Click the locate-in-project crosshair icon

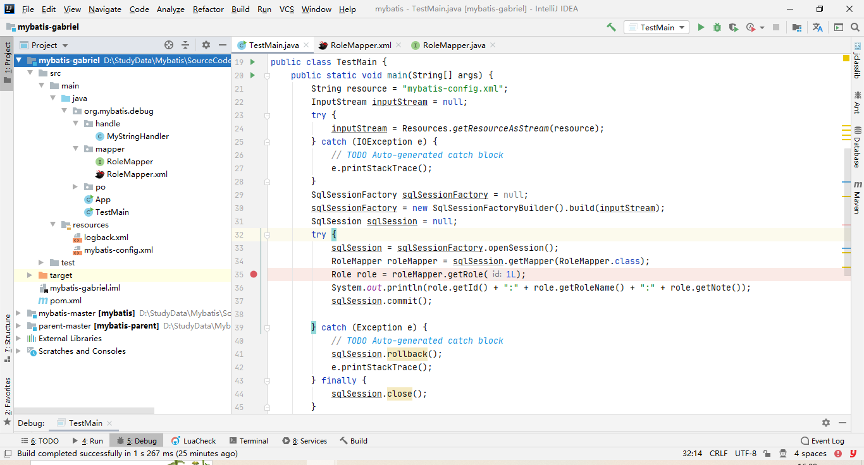tap(169, 45)
